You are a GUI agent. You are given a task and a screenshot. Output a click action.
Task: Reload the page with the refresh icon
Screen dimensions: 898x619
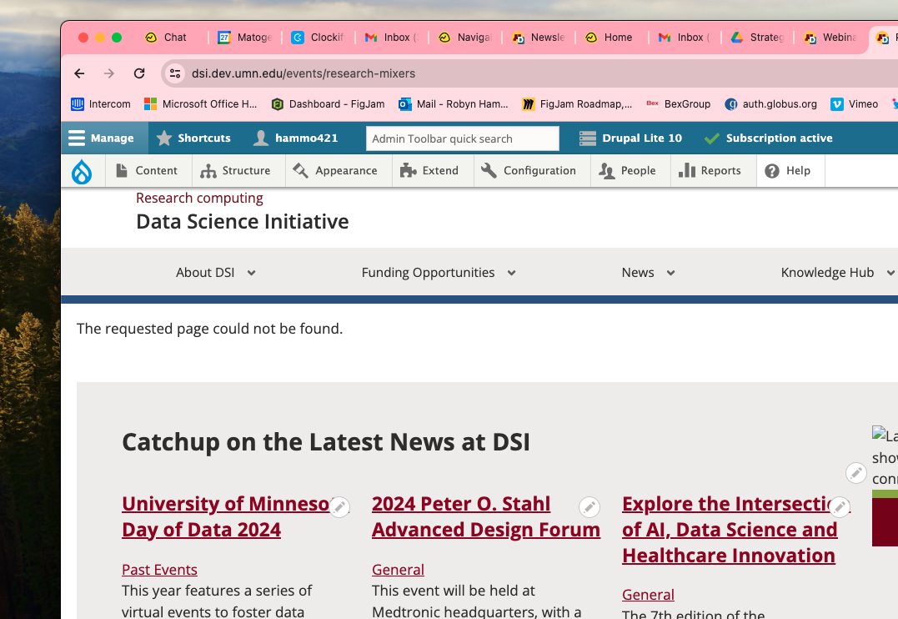click(139, 73)
